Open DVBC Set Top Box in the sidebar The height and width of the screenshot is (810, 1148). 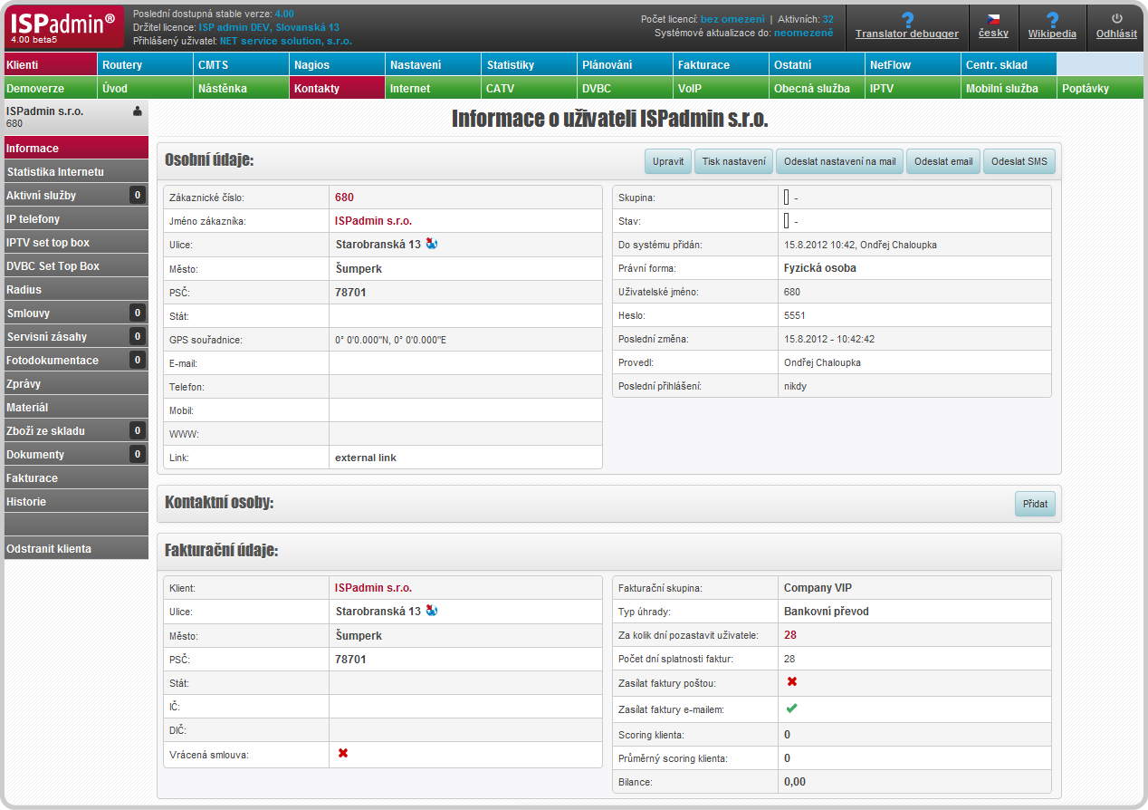(x=76, y=265)
